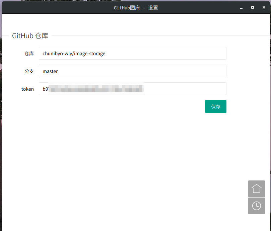This screenshot has height=231, width=271.
Task: Focus the 仓库 repository input field
Action: click(133, 53)
